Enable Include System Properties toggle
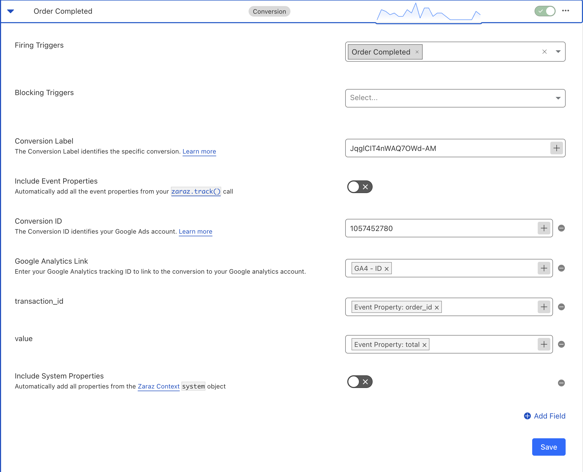This screenshot has width=583, height=472. [360, 382]
